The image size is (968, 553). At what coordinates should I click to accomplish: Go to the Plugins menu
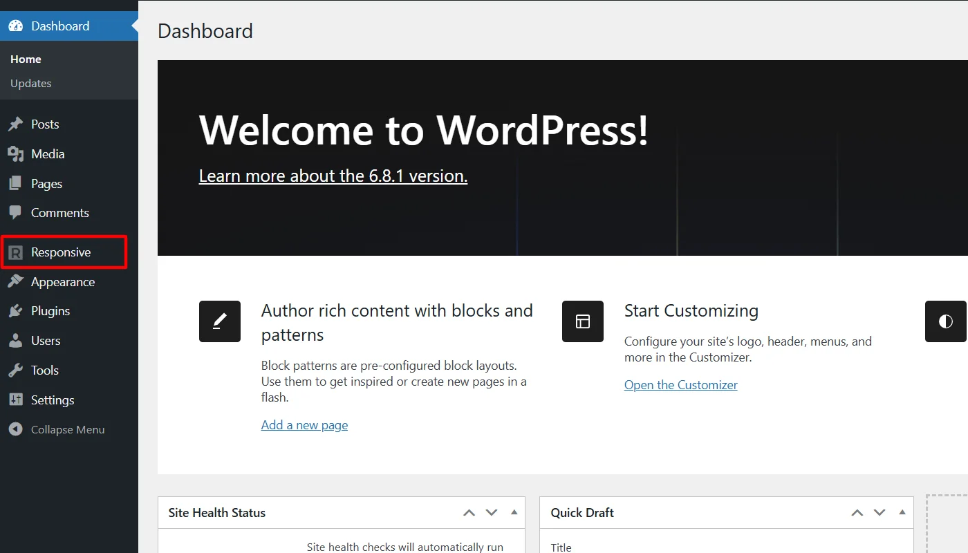50,311
